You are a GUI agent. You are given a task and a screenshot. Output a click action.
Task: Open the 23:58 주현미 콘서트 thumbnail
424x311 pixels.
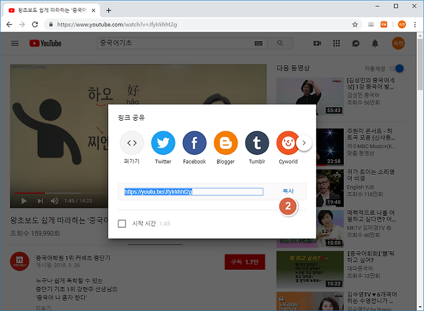coord(330,147)
